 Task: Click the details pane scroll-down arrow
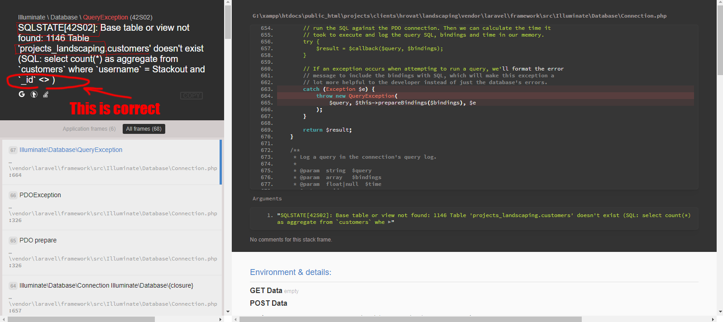point(720,312)
